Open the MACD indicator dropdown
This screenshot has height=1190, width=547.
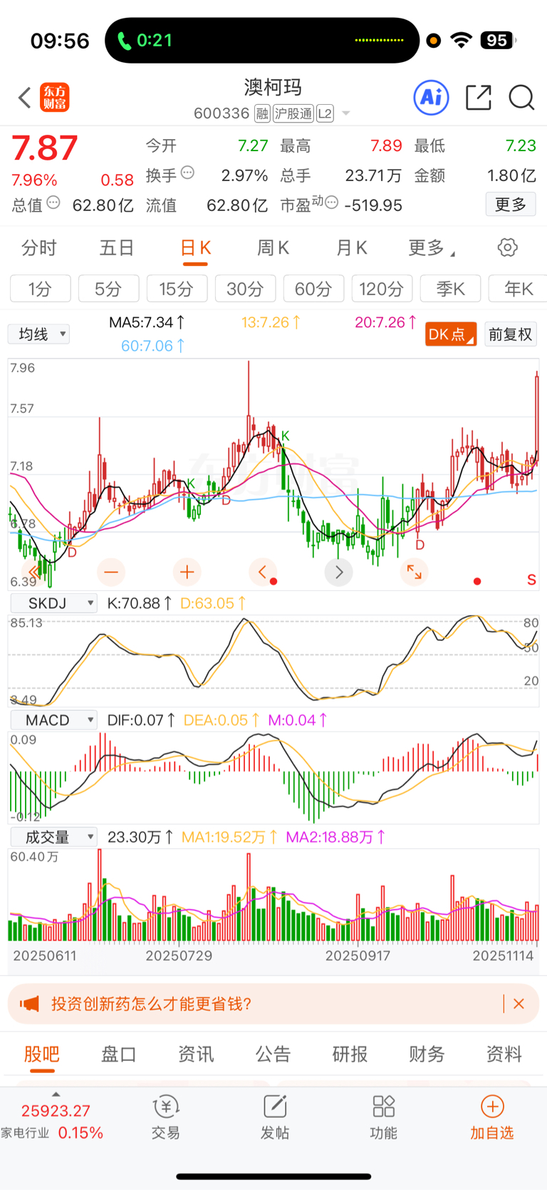53,720
